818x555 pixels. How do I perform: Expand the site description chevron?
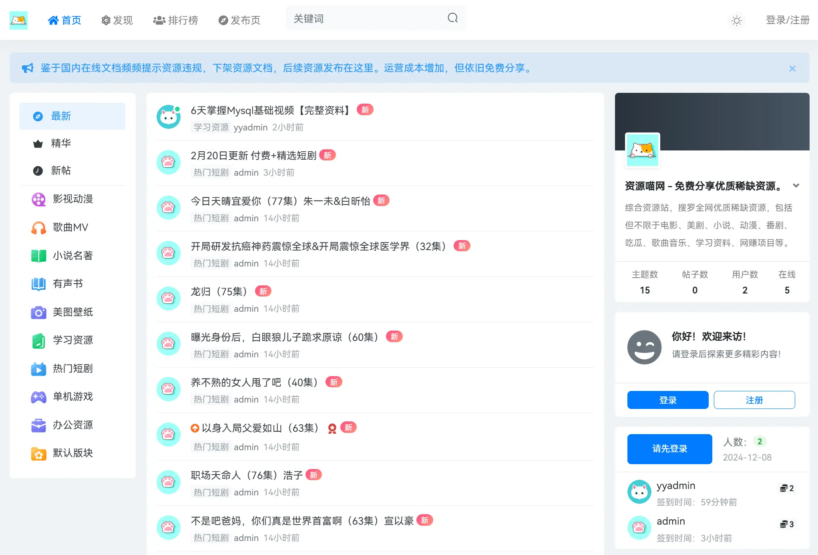(x=796, y=186)
